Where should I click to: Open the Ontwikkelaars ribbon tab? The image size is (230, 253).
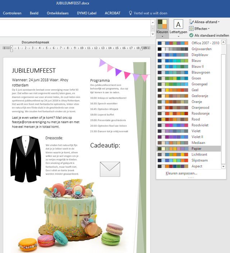point(58,13)
